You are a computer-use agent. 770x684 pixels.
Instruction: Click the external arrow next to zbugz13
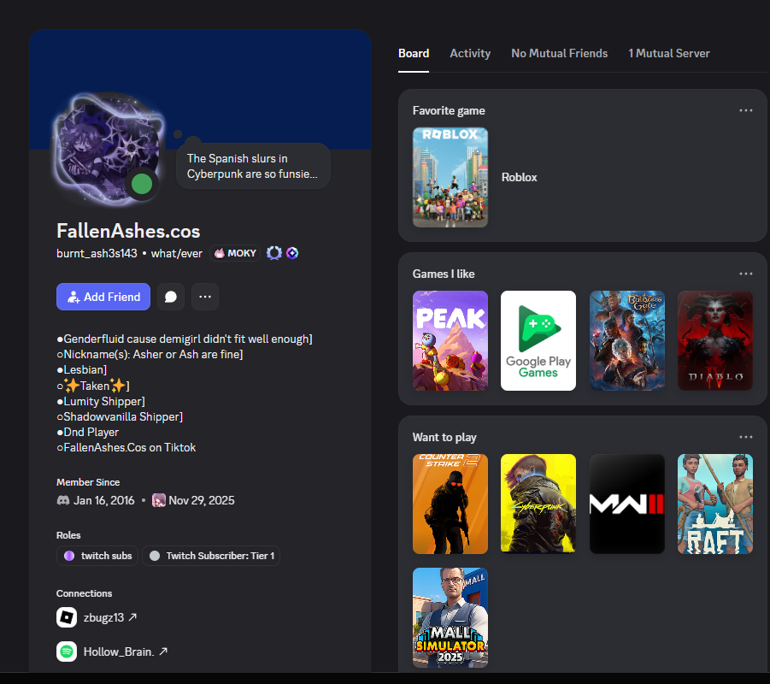(132, 617)
